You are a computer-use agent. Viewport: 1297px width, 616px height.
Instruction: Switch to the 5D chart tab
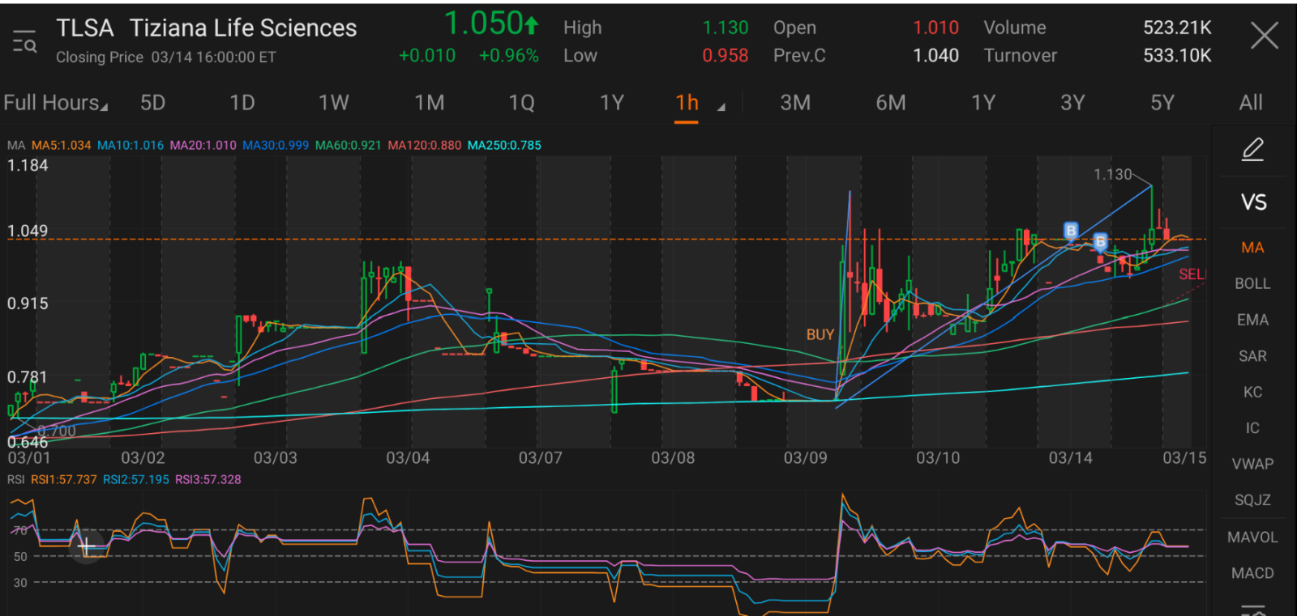pyautogui.click(x=152, y=103)
